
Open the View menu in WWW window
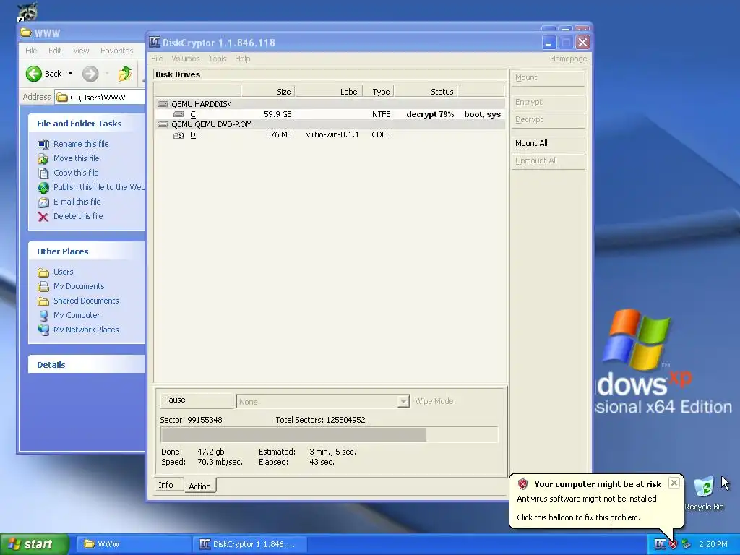point(81,51)
